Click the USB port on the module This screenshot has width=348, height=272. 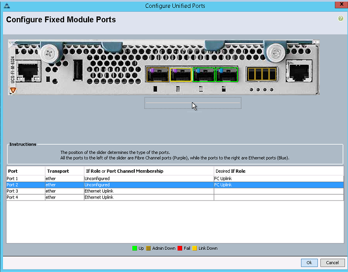pos(78,70)
